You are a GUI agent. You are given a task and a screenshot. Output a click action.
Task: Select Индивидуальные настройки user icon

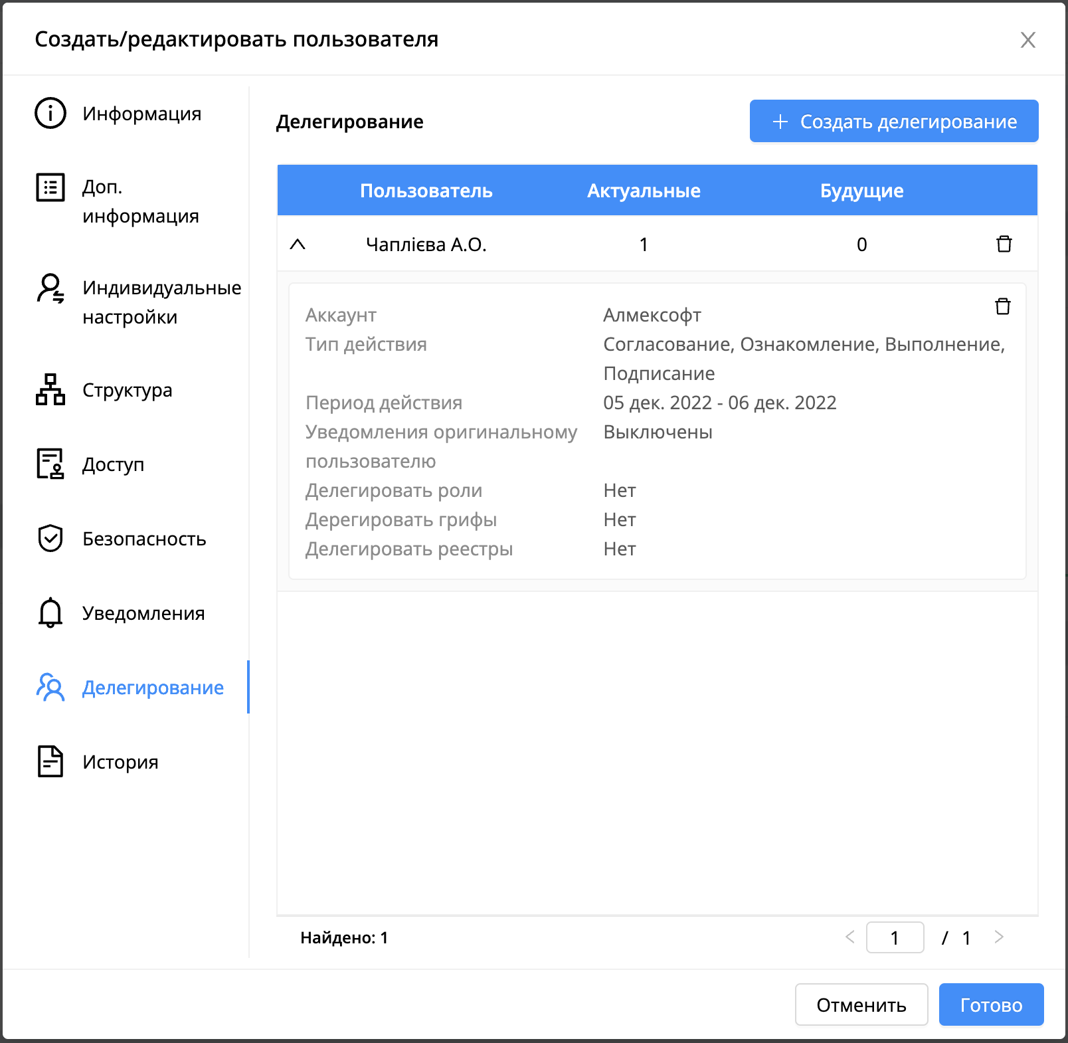pyautogui.click(x=50, y=288)
